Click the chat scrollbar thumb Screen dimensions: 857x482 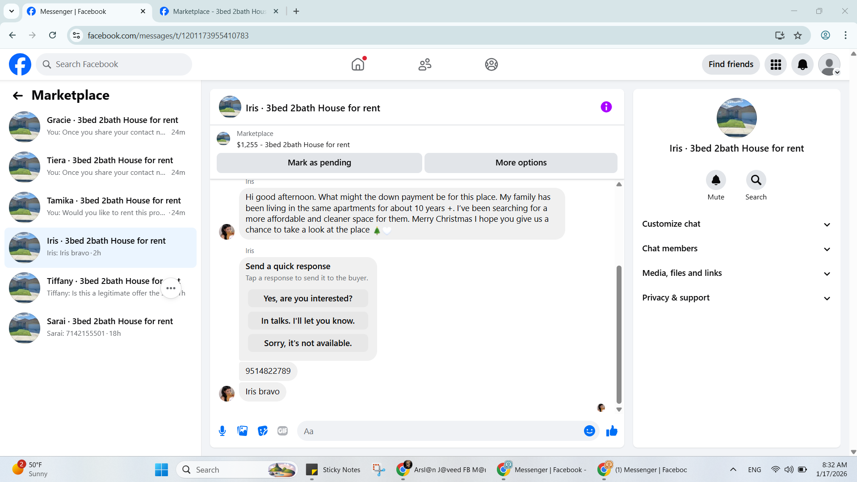(619, 334)
